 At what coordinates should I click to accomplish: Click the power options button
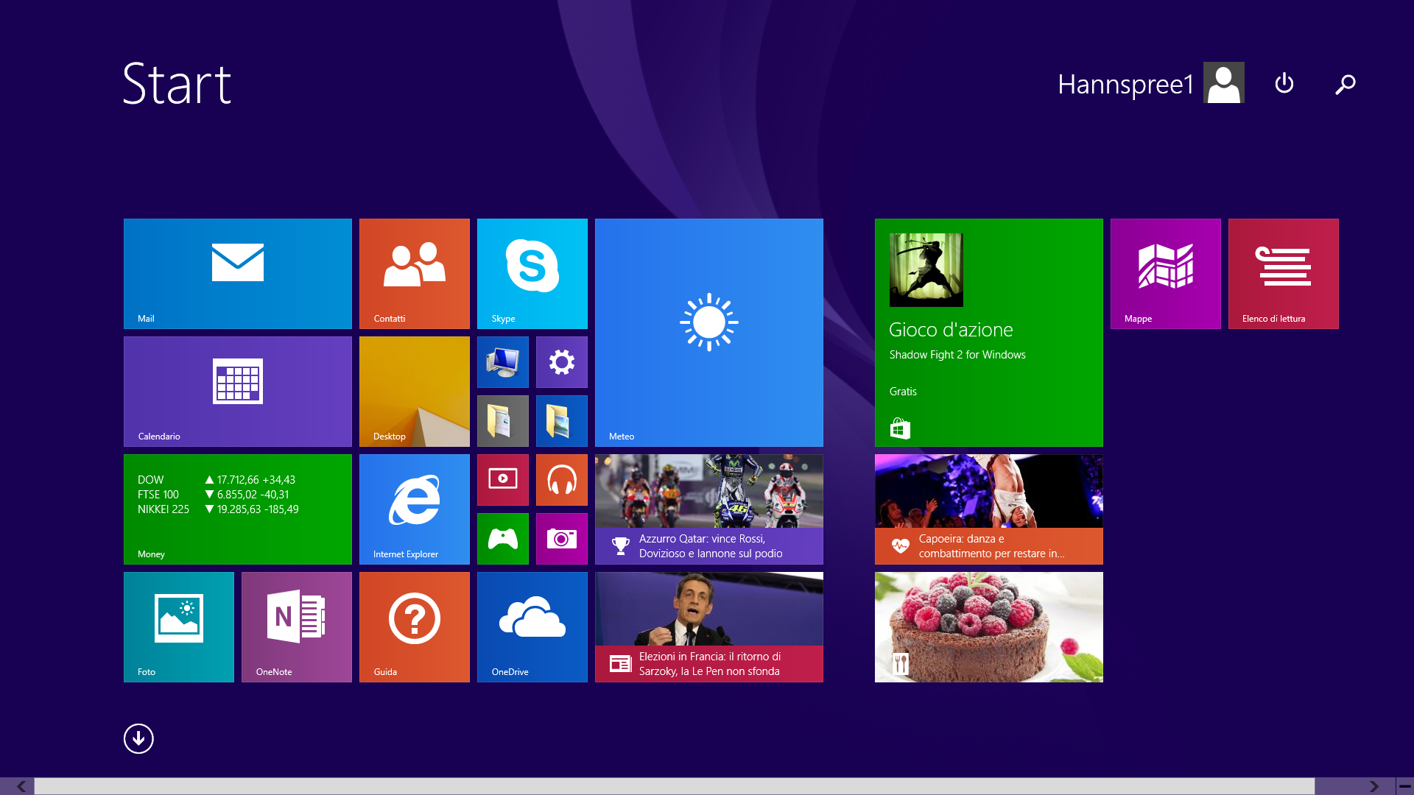1284,83
